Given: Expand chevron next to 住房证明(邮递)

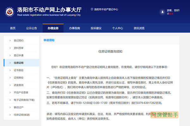Looking at the screenshot, I should click(x=10, y=115).
